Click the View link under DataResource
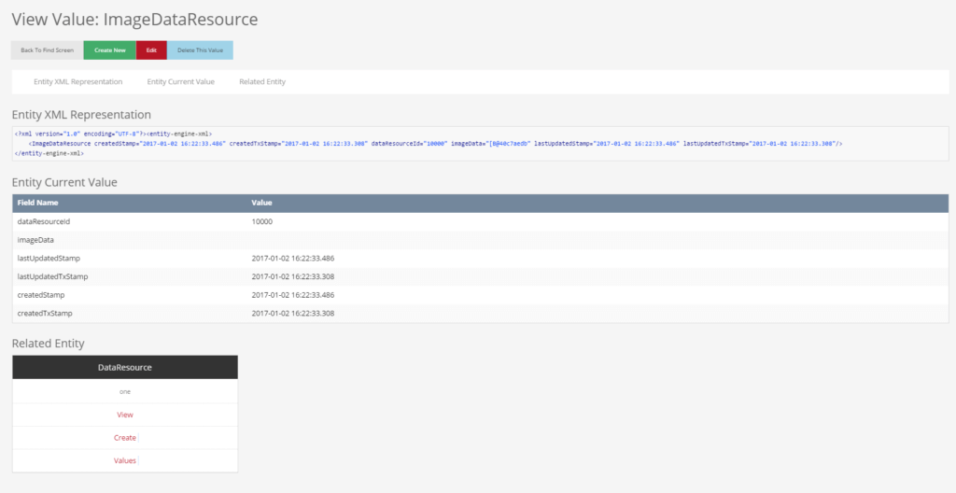The width and height of the screenshot is (956, 493). (x=125, y=415)
